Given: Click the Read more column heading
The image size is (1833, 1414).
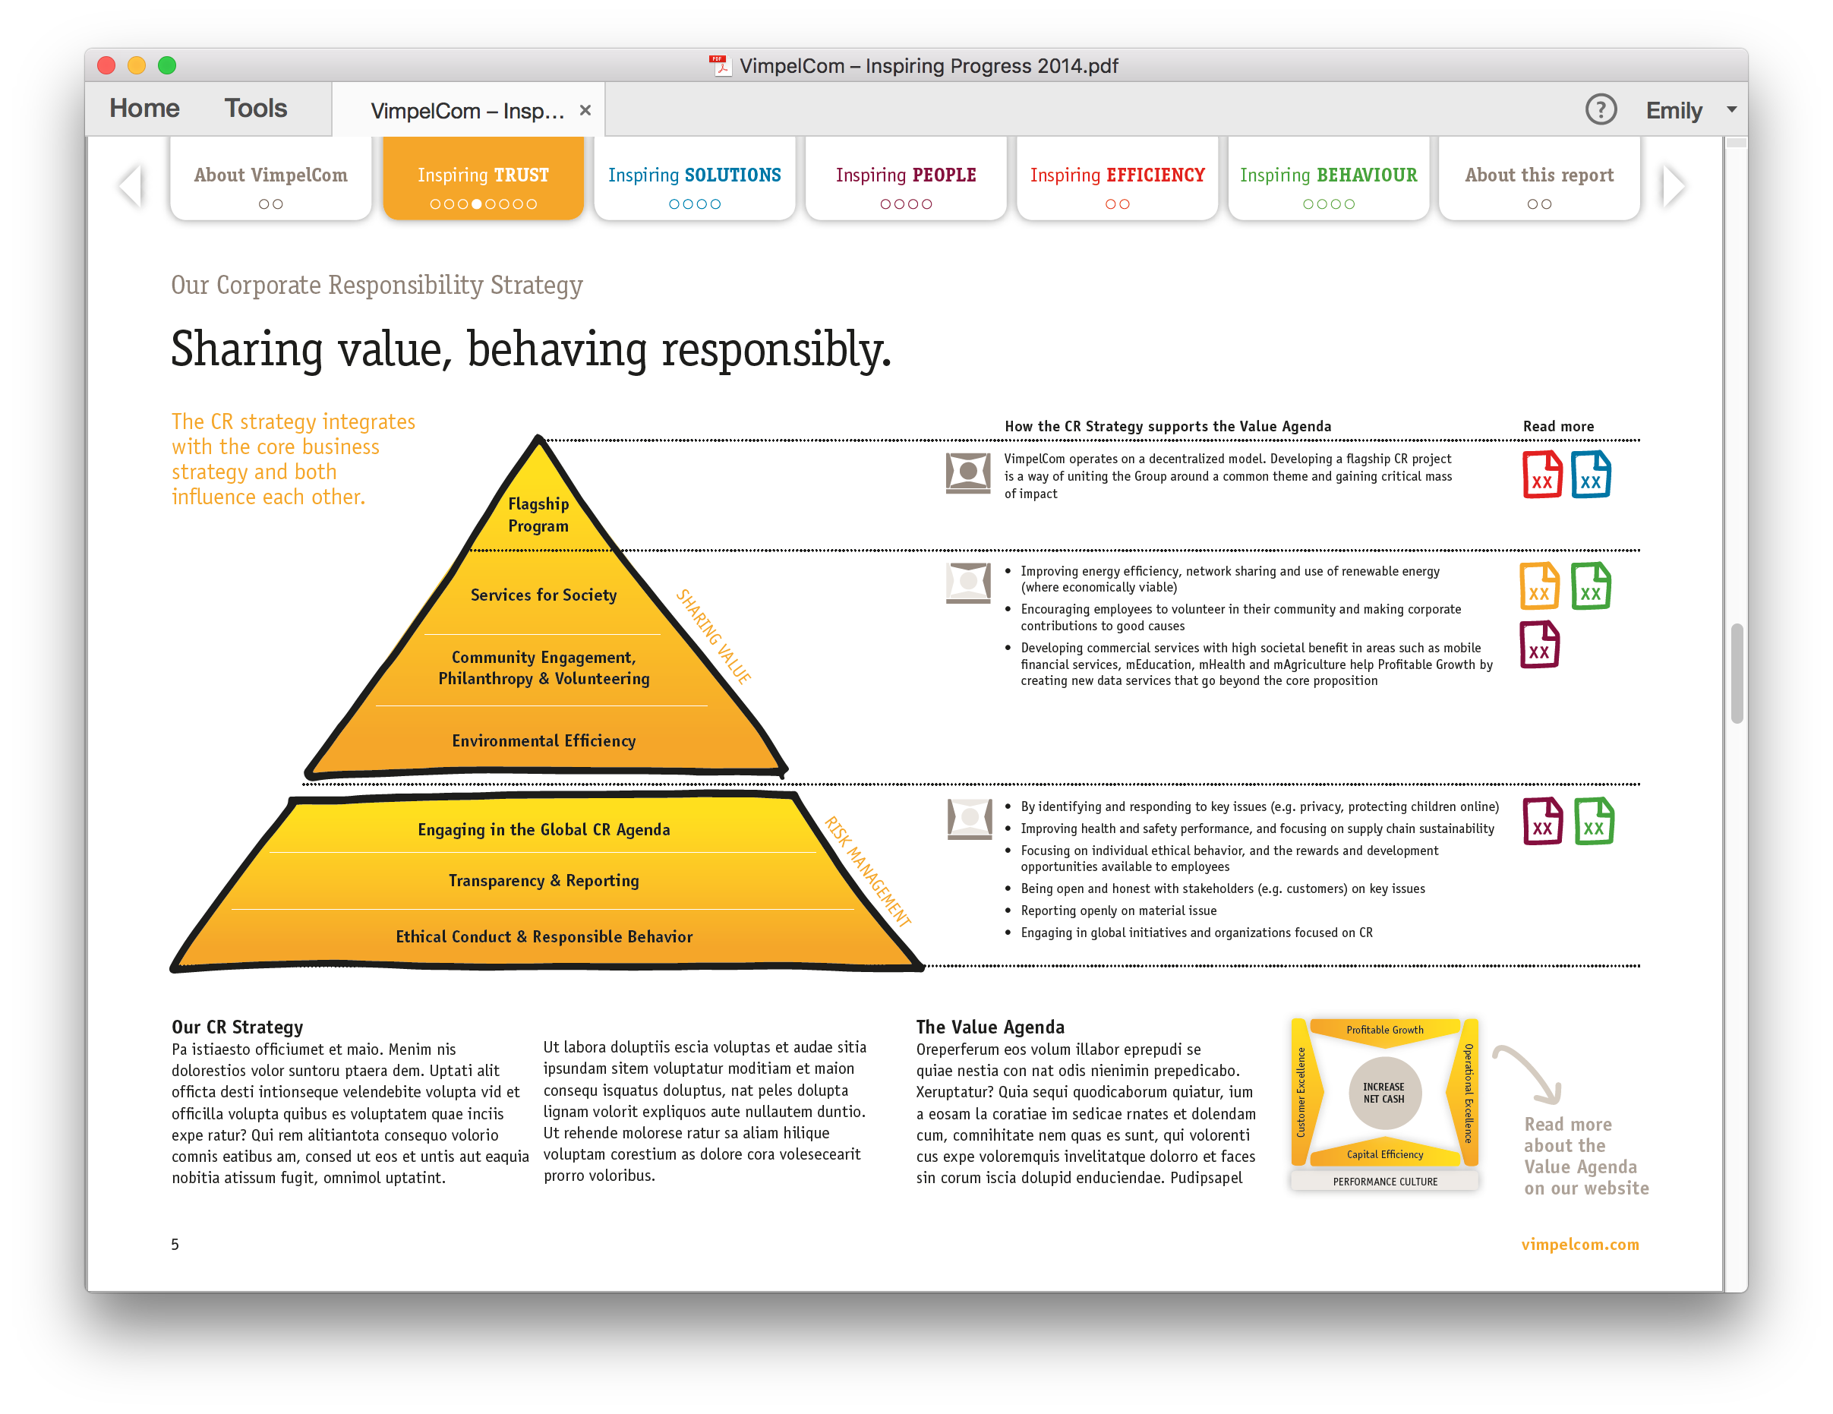Looking at the screenshot, I should pos(1557,426).
